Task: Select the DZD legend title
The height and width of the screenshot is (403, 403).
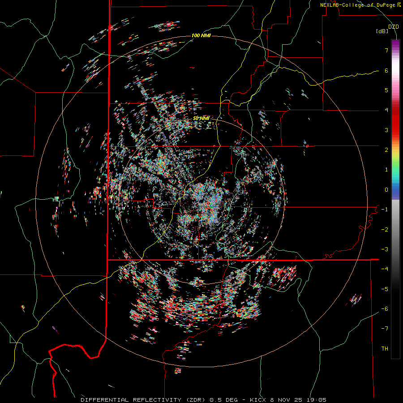Action: 393,27
